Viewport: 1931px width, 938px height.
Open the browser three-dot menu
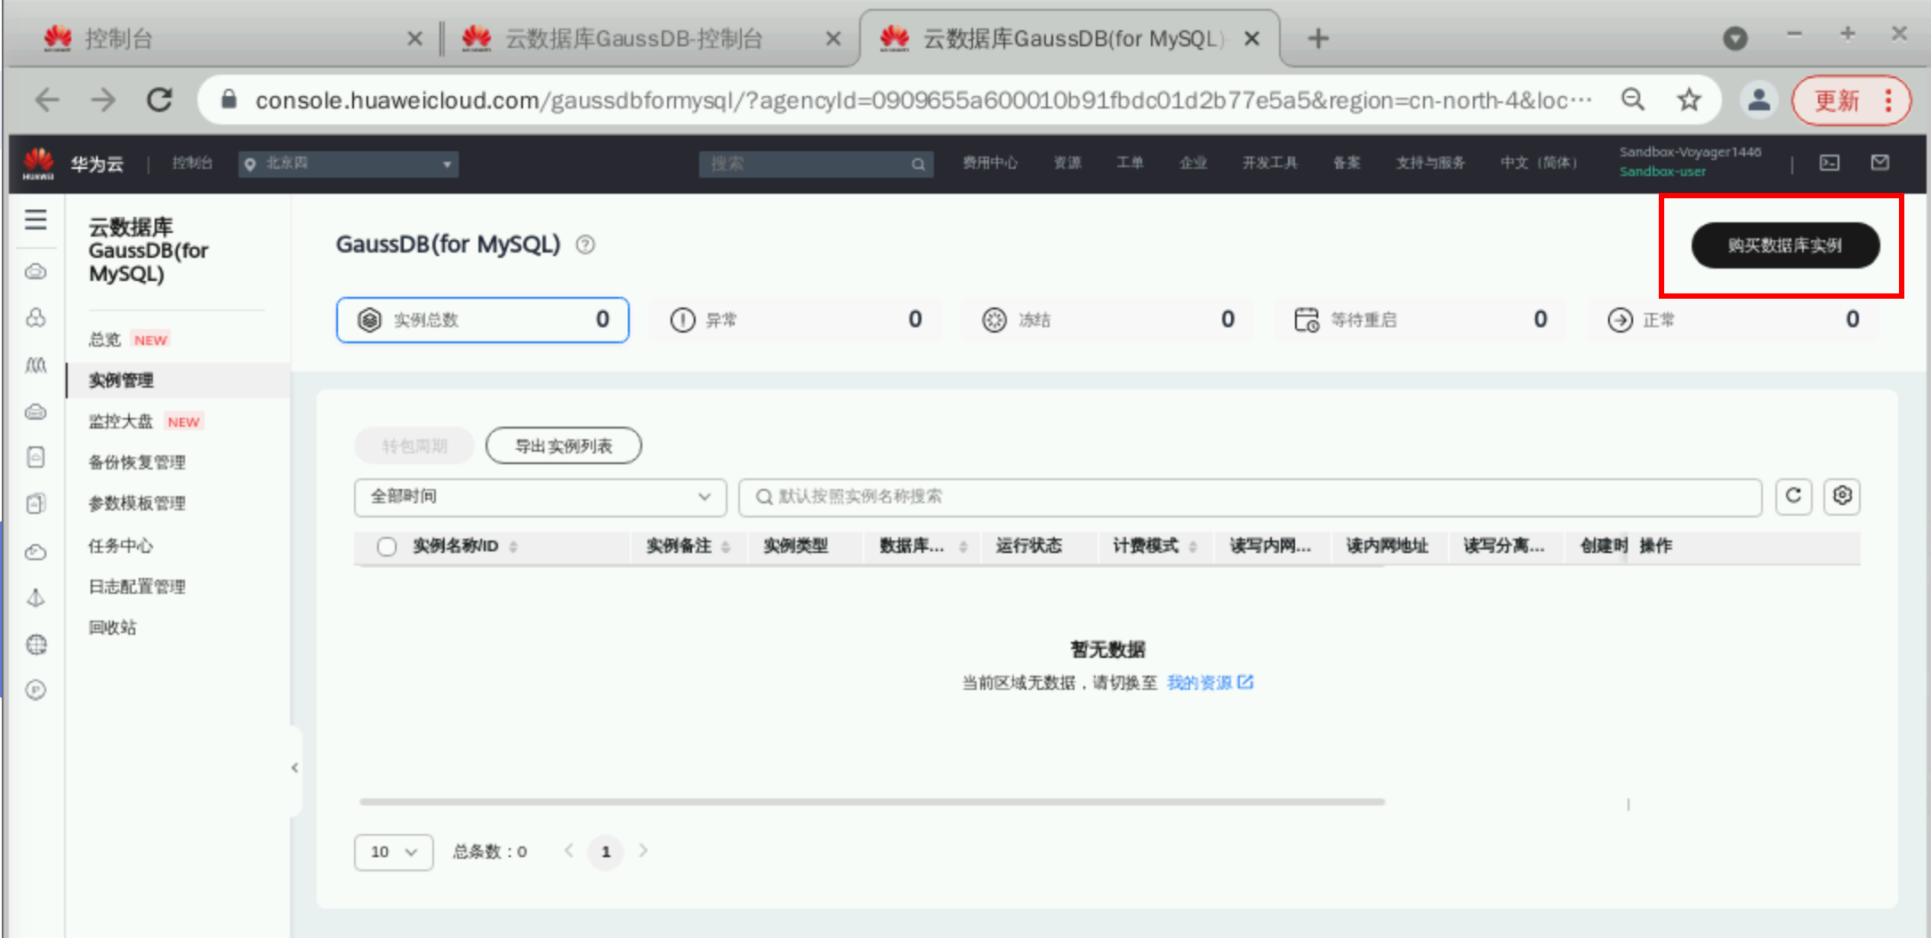[1888, 100]
